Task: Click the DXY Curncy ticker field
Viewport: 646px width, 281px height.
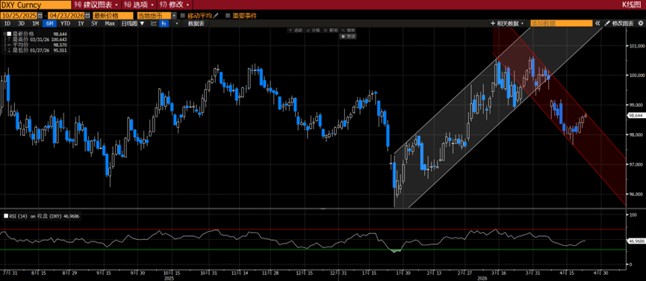Action: pyautogui.click(x=36, y=5)
